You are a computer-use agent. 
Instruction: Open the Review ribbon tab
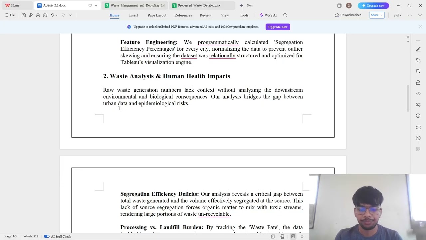[x=205, y=15]
